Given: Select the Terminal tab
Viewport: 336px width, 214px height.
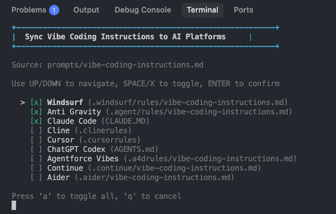Looking at the screenshot, I should [203, 10].
